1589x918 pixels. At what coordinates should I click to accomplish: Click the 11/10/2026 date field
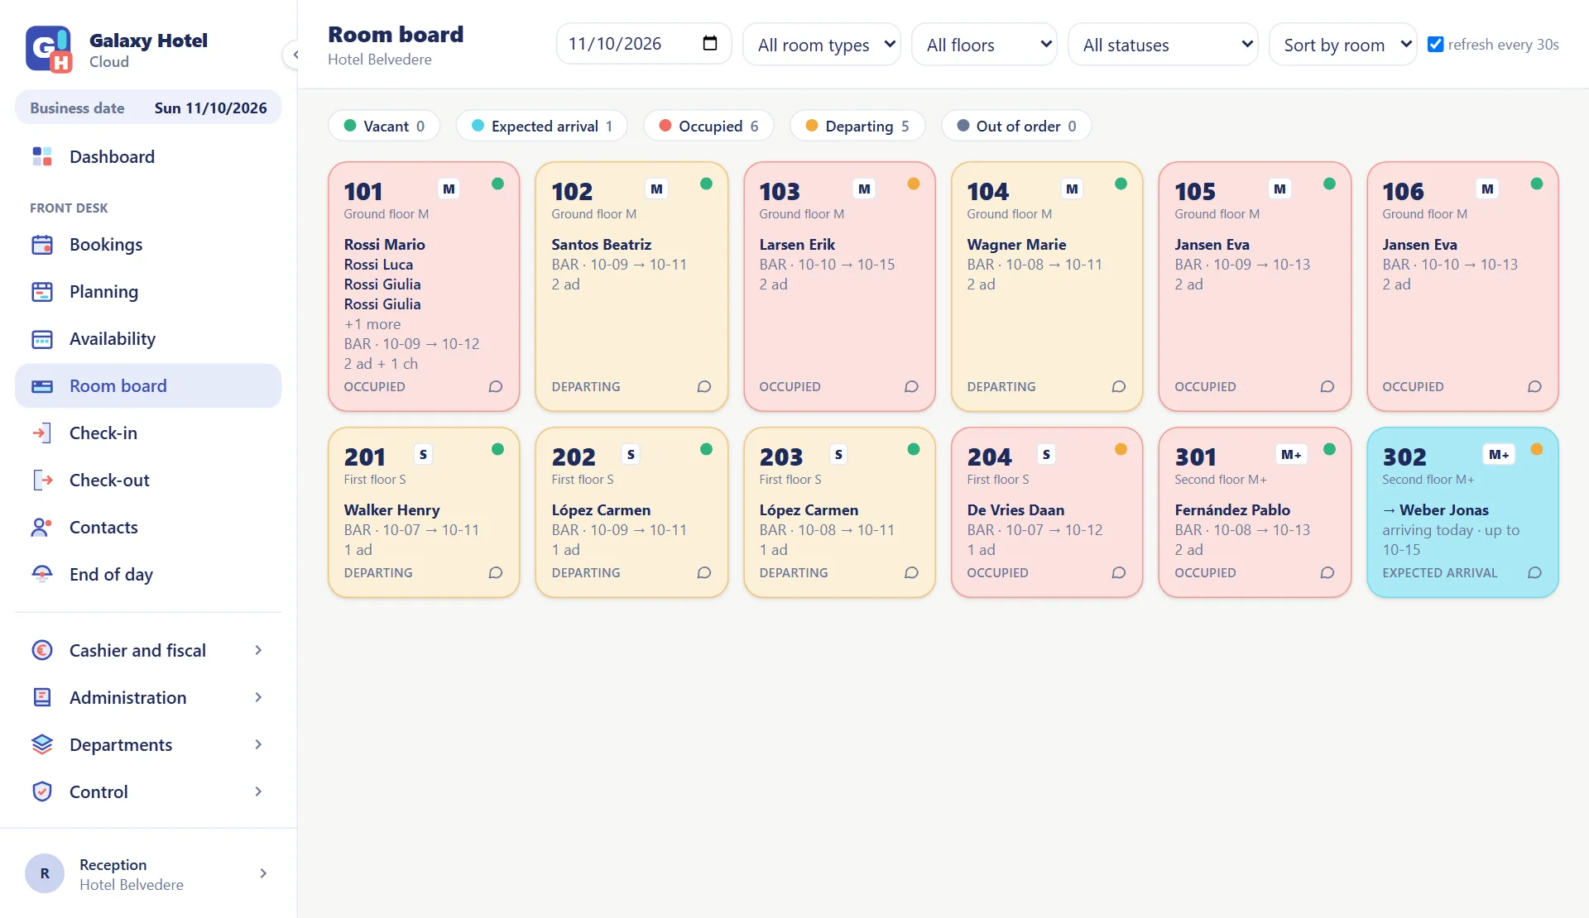pos(644,44)
